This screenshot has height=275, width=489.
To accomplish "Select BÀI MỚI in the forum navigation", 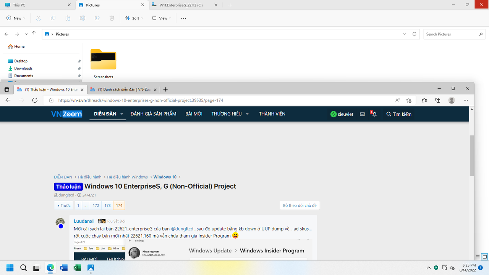I will point(194,113).
